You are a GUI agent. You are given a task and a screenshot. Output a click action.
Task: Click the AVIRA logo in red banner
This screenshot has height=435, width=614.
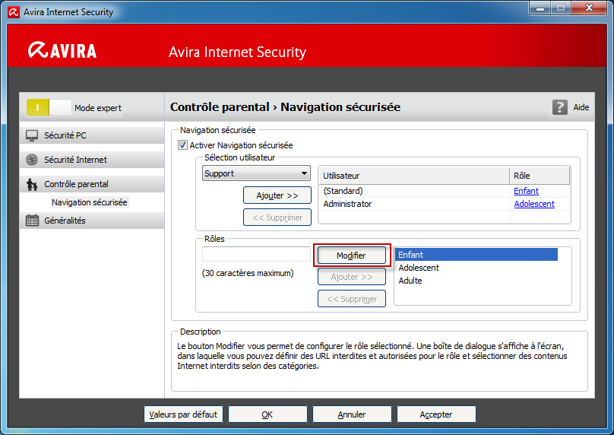click(62, 50)
